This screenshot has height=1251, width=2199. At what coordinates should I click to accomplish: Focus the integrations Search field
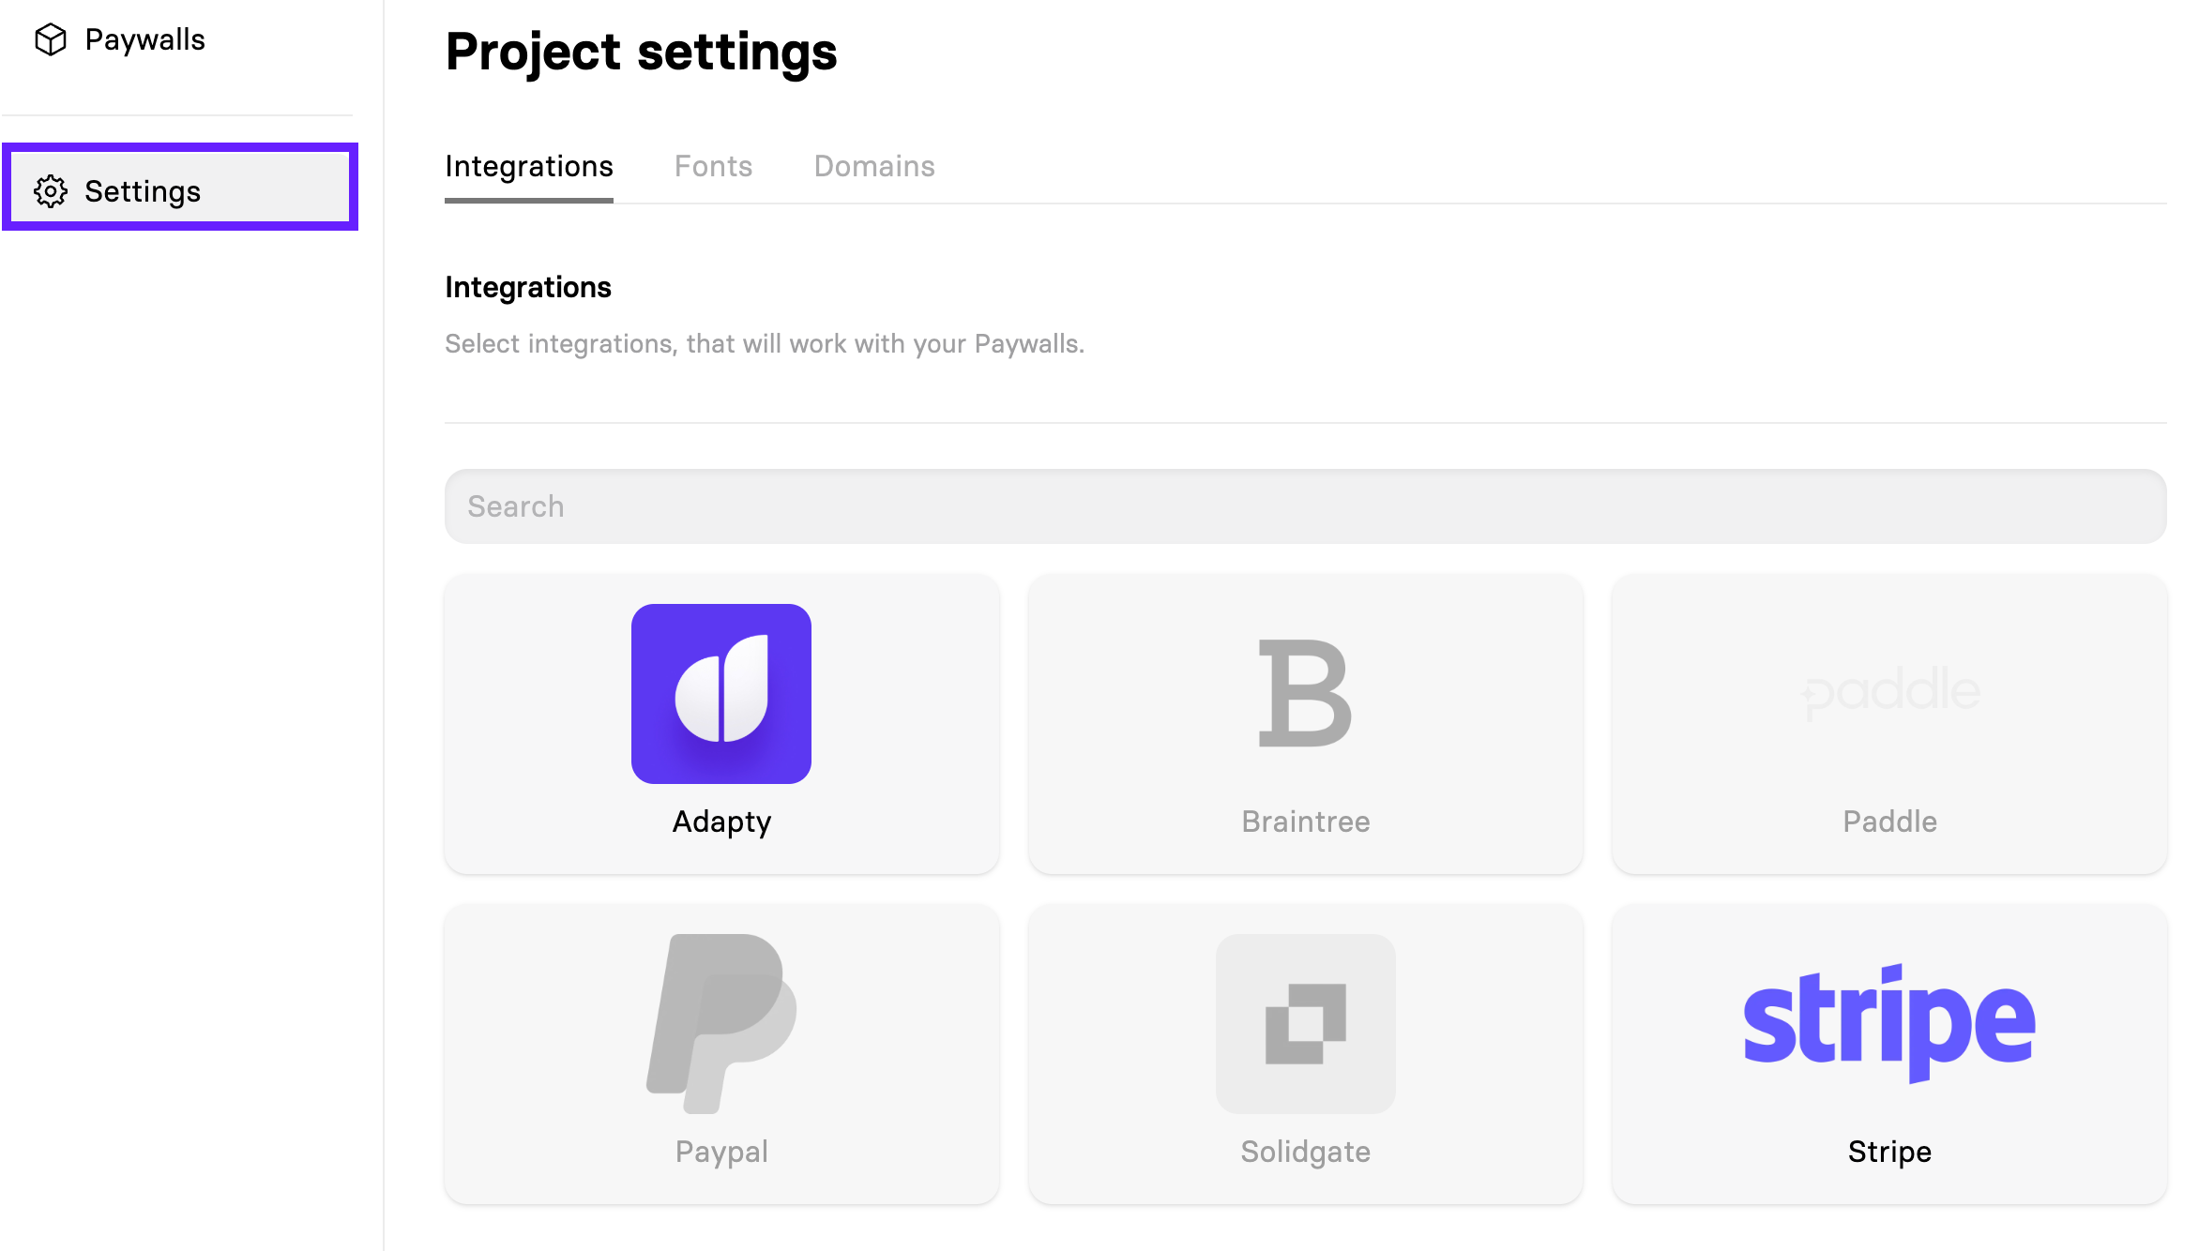click(1305, 506)
